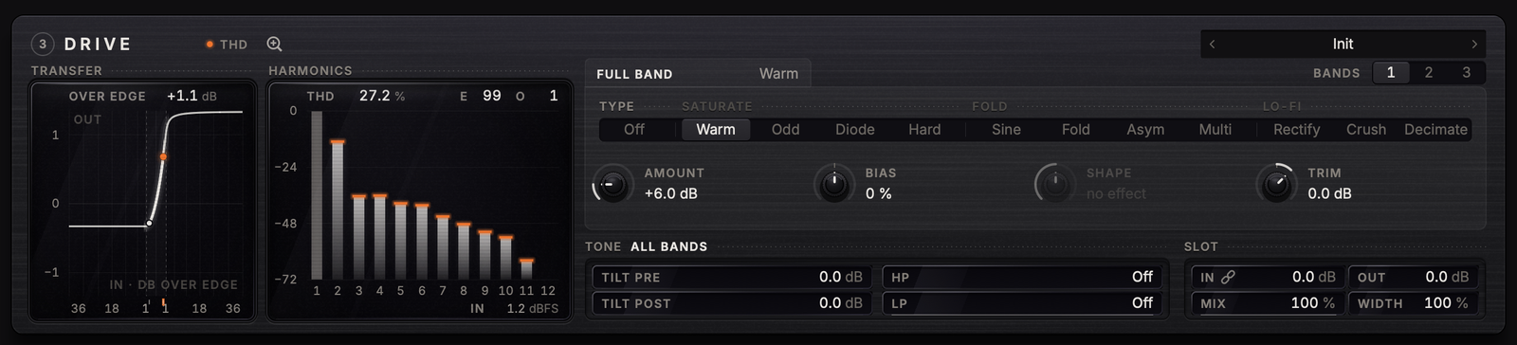Open the Init preset name menu
This screenshot has height=345, width=1517.
[1343, 44]
